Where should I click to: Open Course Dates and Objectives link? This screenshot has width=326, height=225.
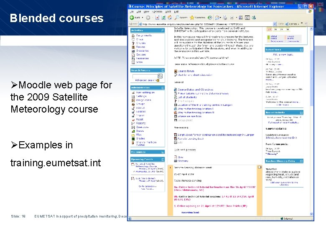(196, 90)
